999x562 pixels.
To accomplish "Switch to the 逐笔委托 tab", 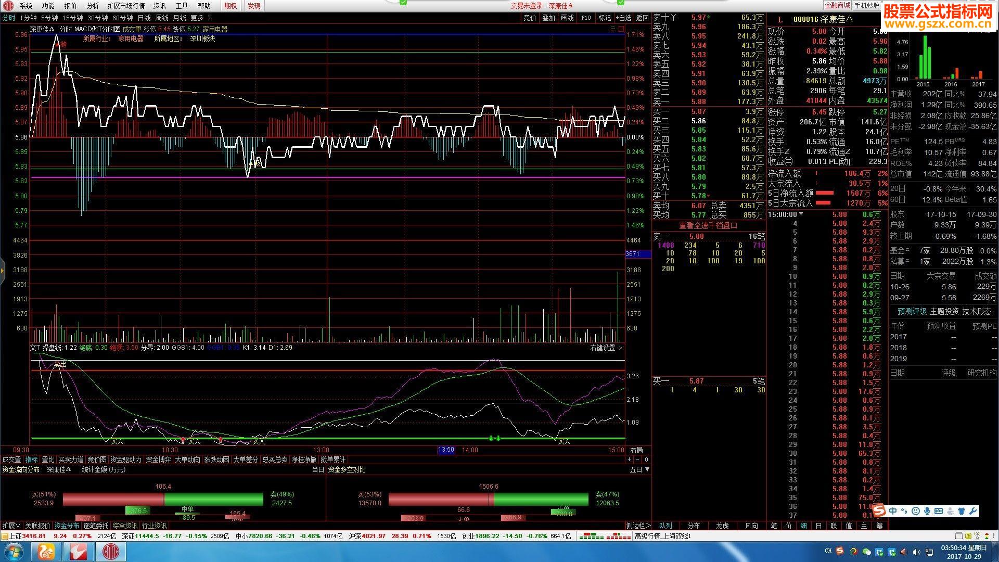I will point(96,526).
